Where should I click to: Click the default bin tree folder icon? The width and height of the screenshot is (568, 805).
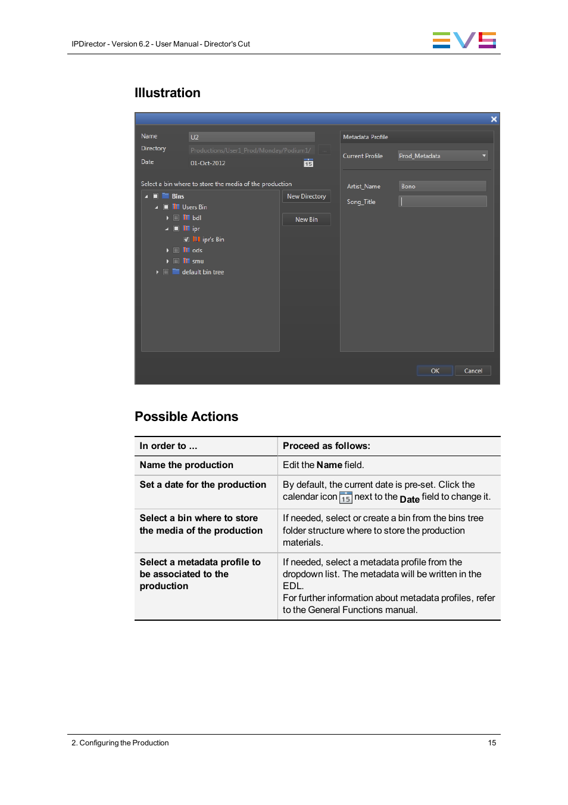click(176, 271)
